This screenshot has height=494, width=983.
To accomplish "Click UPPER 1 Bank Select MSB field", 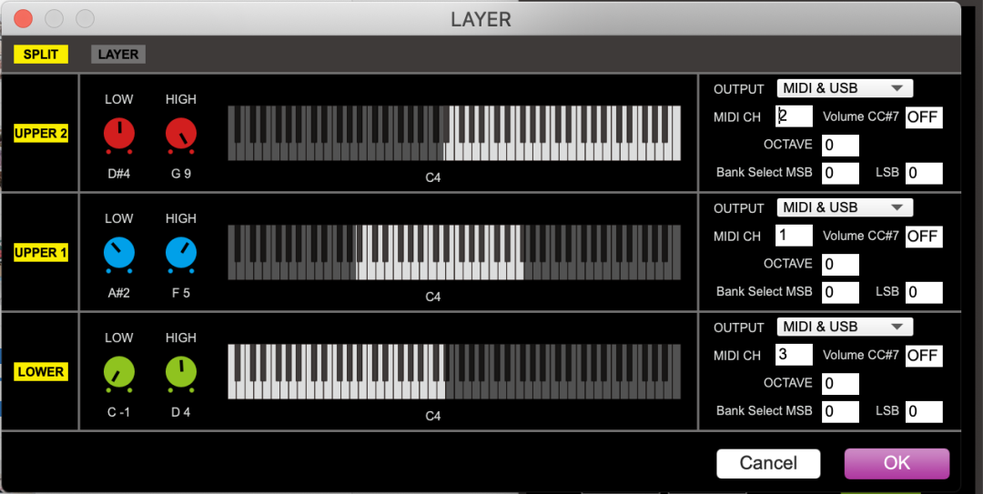I will coord(840,292).
